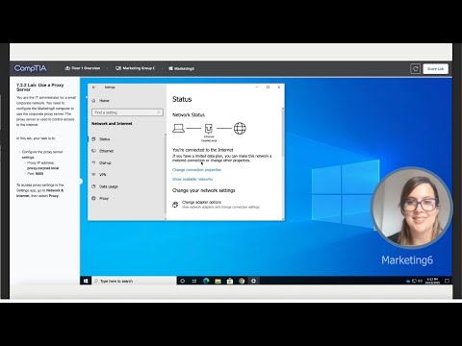Click the computer icon in network diagram
This screenshot has height=346, width=462.
pos(178,128)
